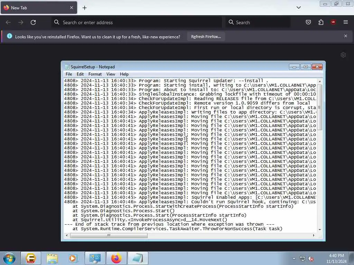Show hidden system tray icons

pos(294,259)
